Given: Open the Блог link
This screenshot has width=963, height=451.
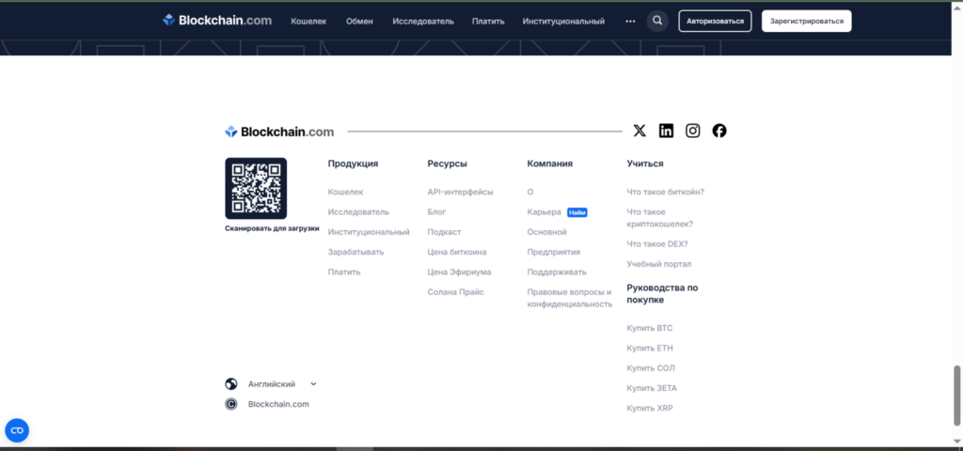Looking at the screenshot, I should pyautogui.click(x=436, y=211).
